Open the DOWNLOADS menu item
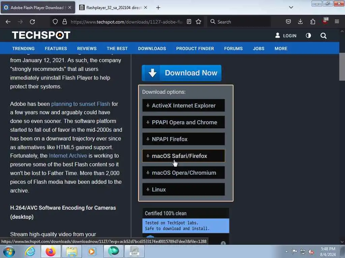The height and width of the screenshot is (258, 345). (152, 48)
